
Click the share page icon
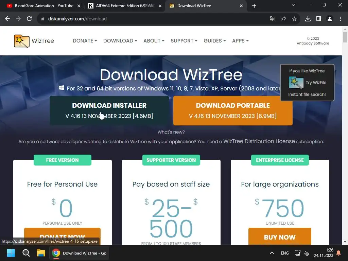[283, 19]
